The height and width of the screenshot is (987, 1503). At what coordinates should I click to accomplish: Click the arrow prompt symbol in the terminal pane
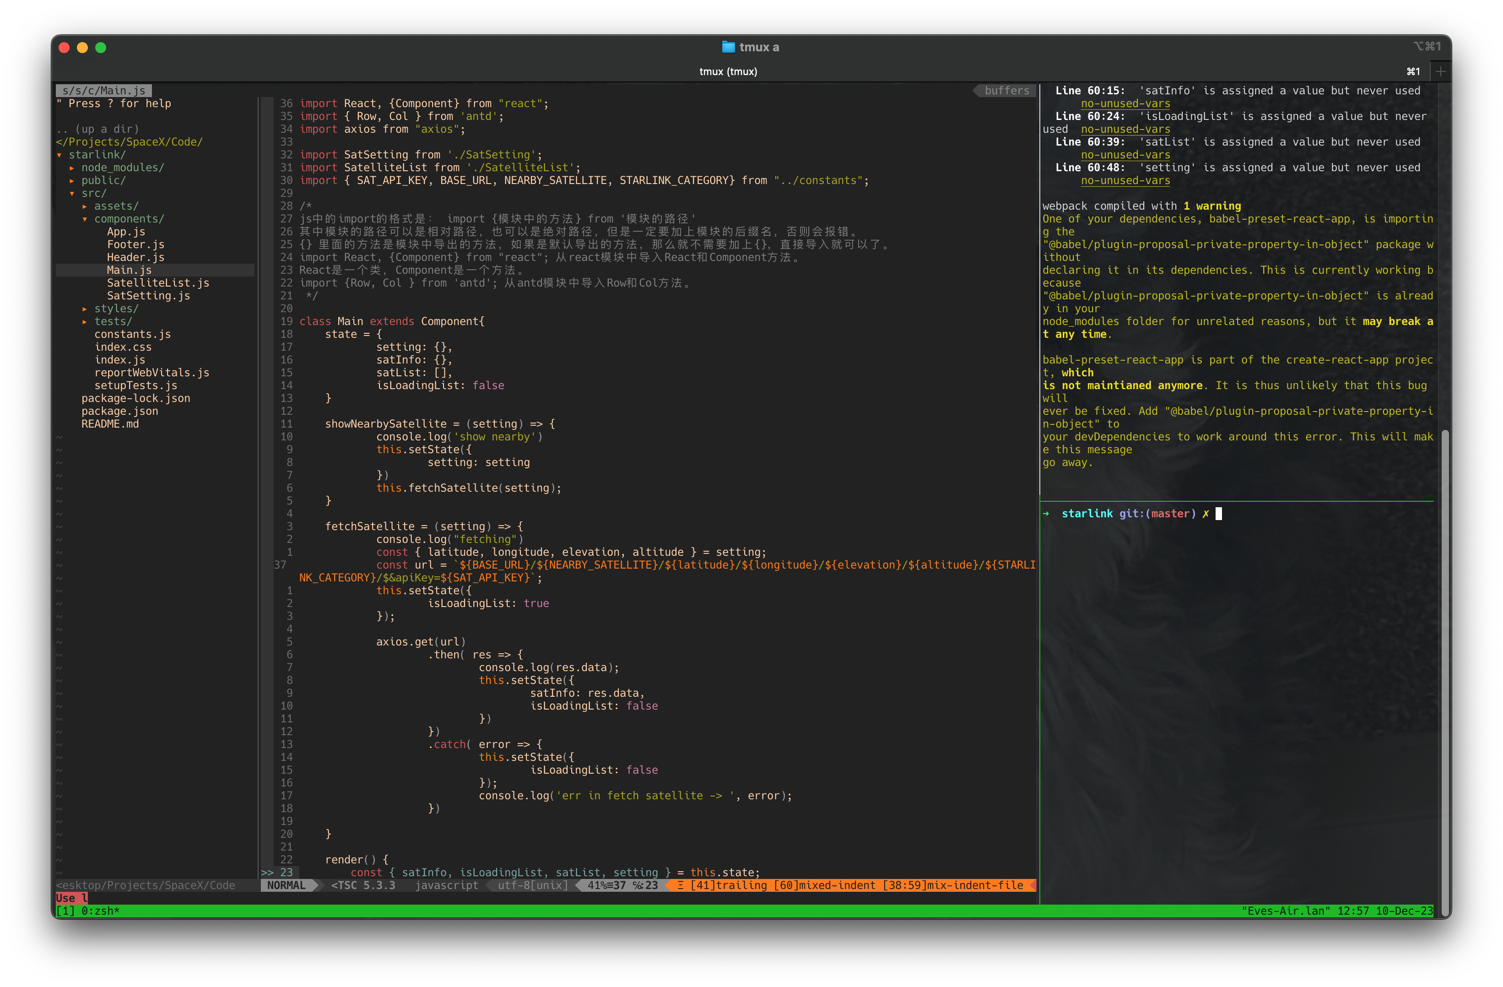click(1046, 513)
